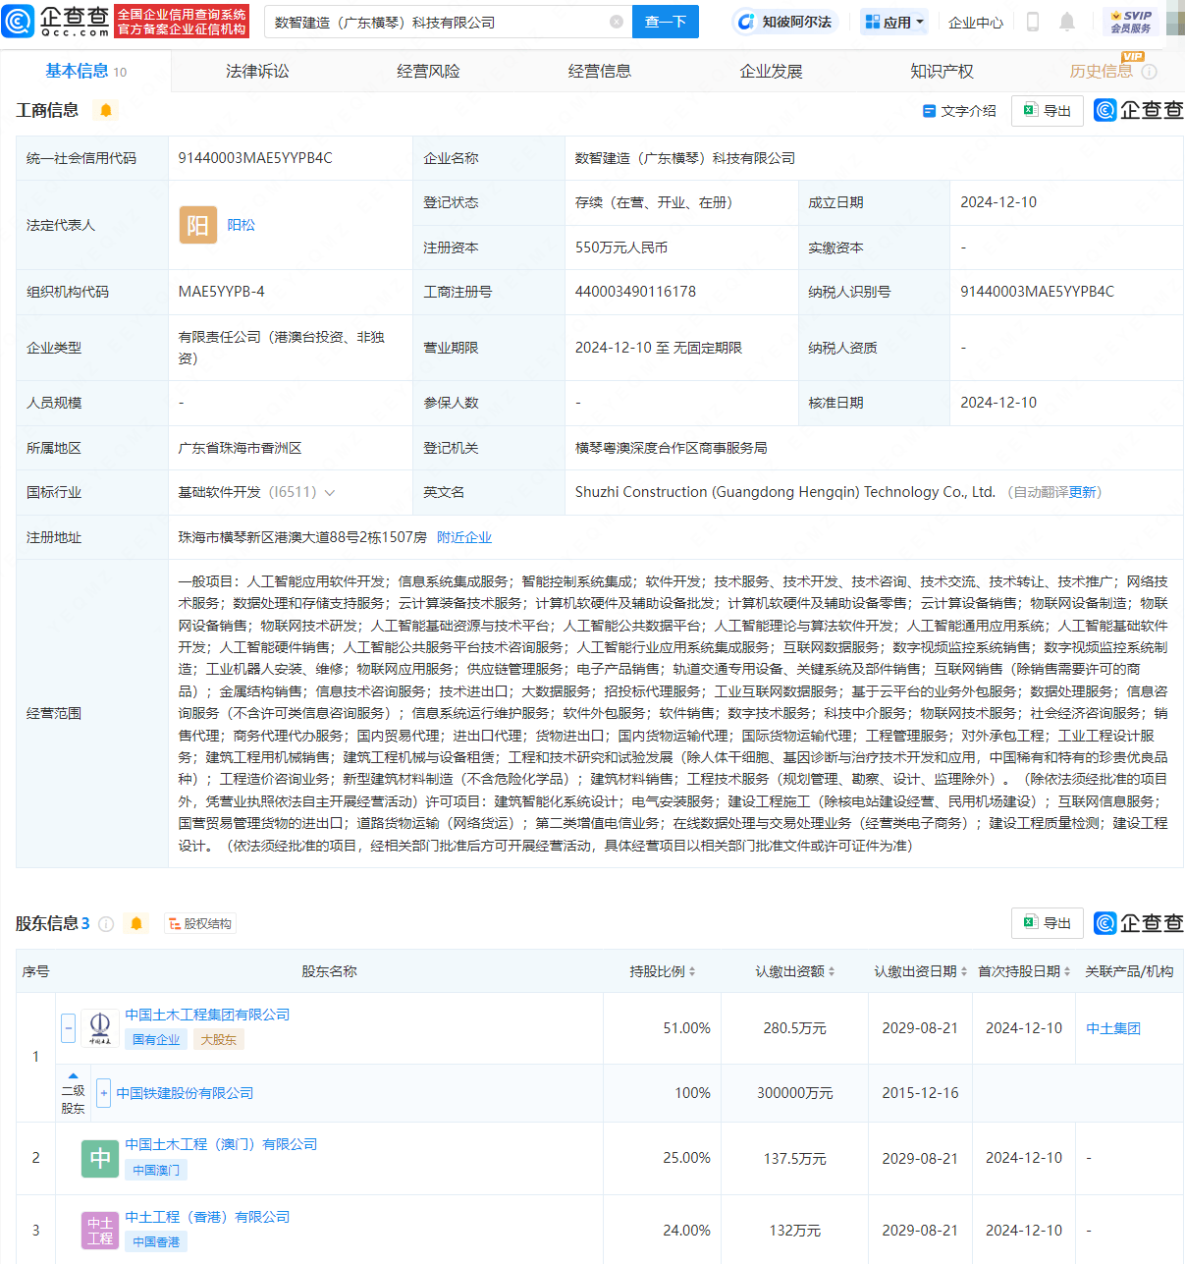1185x1264 pixels.
Task: Open 中土工程（香港）有限公司 link
Action: tap(207, 1217)
